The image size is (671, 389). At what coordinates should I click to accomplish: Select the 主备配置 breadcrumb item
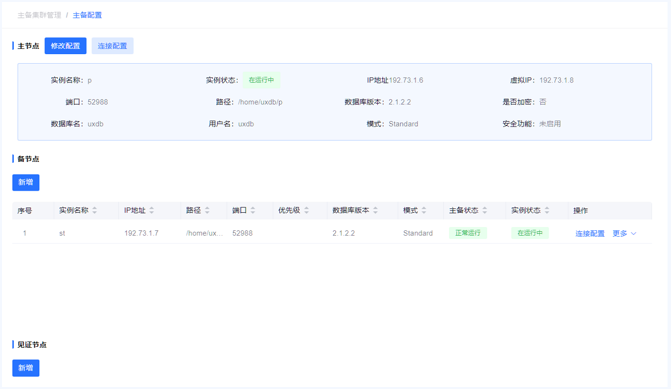87,15
